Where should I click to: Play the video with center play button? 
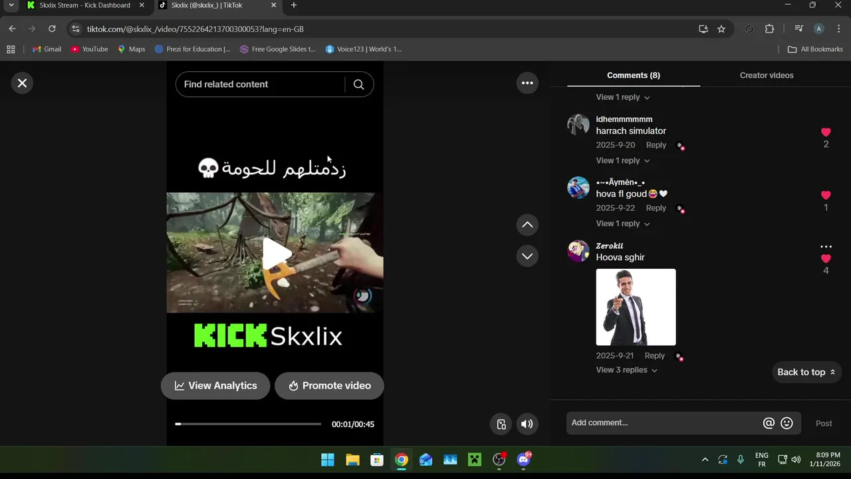276,253
